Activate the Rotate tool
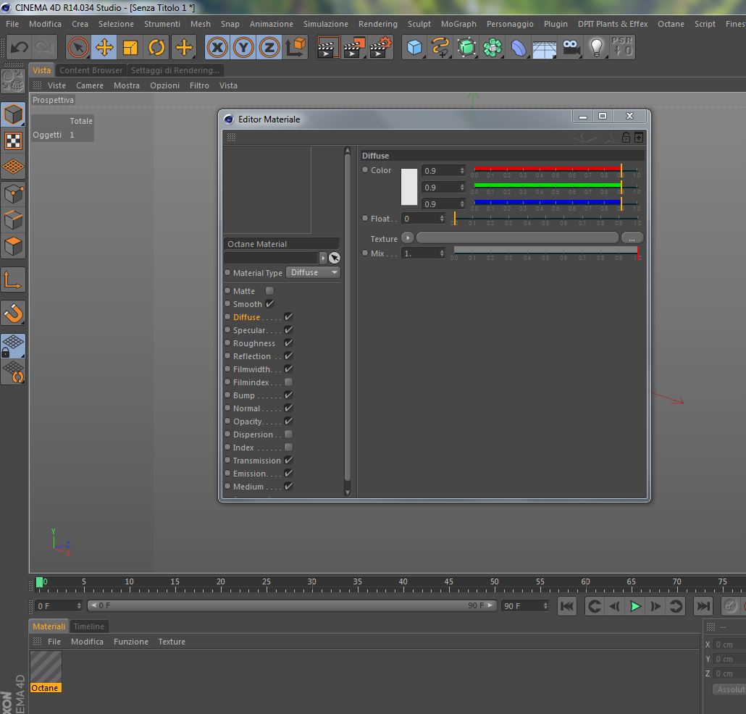Viewport: 746px width, 714px height. click(x=156, y=48)
